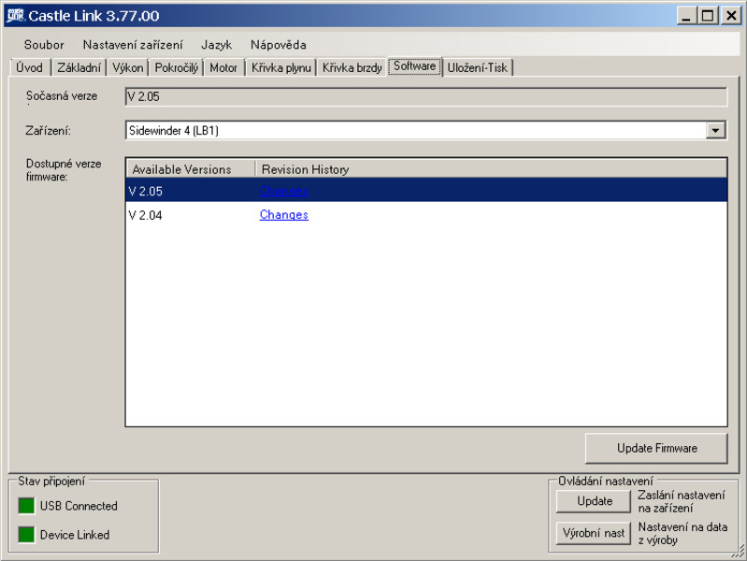Click the Revision History column header
The height and width of the screenshot is (561, 747).
click(x=491, y=169)
